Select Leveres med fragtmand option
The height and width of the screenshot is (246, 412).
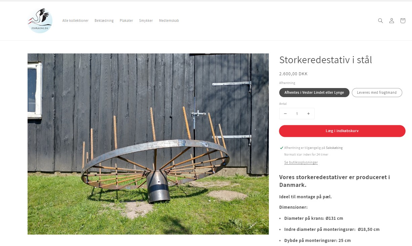[377, 92]
